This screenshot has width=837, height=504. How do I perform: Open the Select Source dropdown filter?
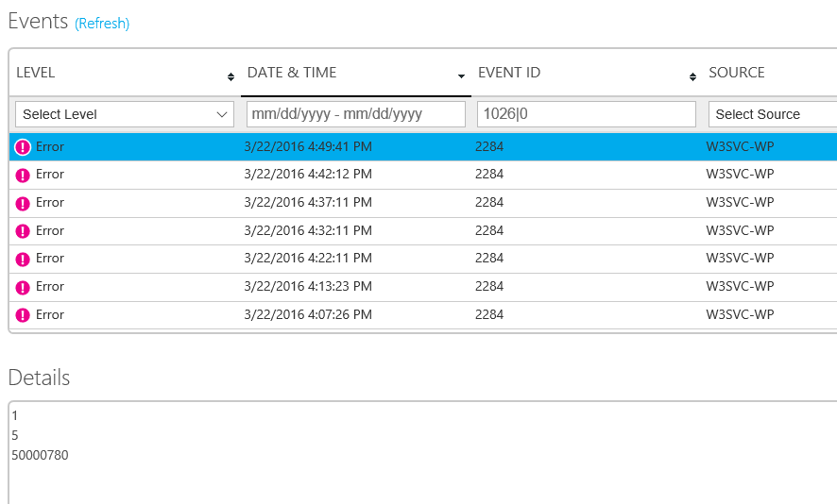coord(770,114)
